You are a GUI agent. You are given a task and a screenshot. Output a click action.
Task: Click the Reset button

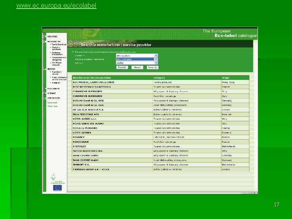[137, 67]
